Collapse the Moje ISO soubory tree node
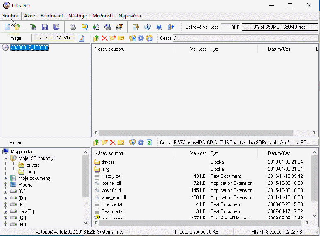Viewport: 320px width, 236px height. pos(6,158)
